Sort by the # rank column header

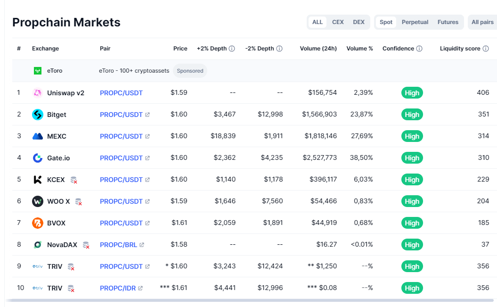point(19,49)
